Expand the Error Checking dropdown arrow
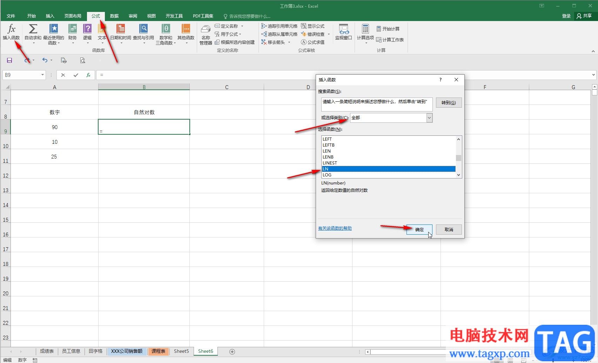Image resolution: width=598 pixels, height=363 pixels. (329, 34)
